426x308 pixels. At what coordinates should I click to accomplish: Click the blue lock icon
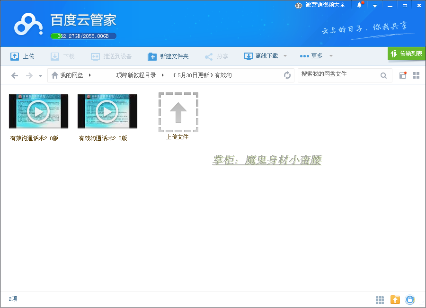pyautogui.click(x=410, y=299)
